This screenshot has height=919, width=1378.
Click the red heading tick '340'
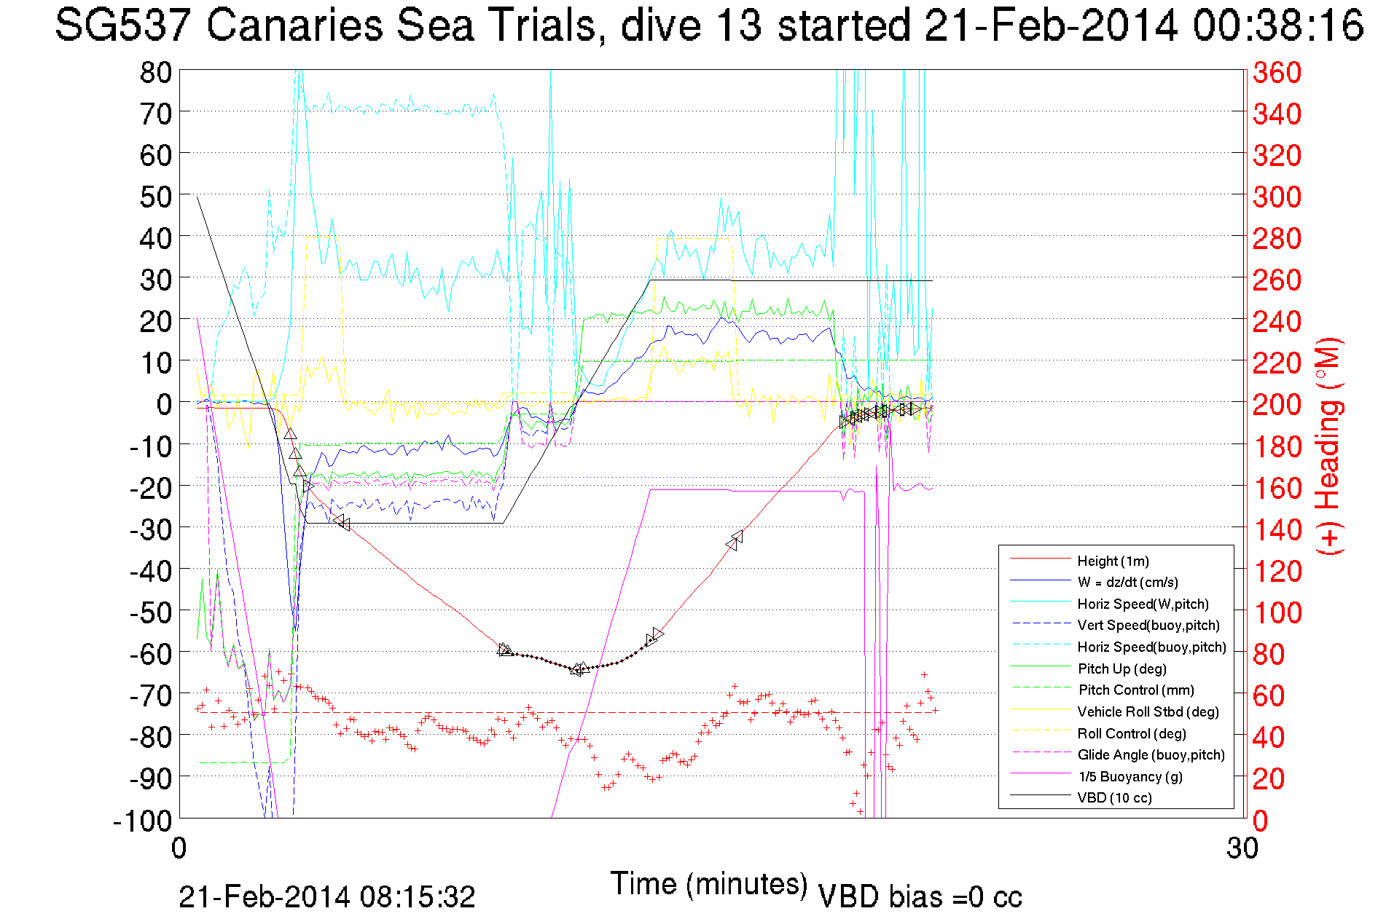[1277, 114]
